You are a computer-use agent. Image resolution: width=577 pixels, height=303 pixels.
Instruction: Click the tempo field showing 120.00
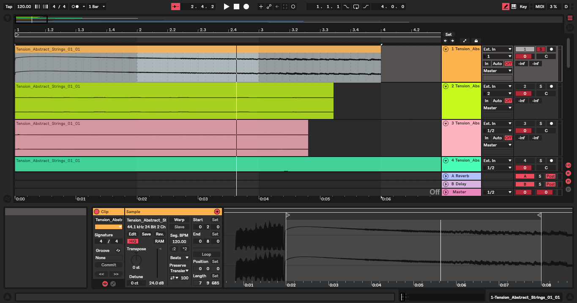click(24, 7)
